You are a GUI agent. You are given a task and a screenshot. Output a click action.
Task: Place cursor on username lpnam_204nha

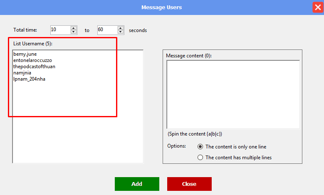point(29,79)
